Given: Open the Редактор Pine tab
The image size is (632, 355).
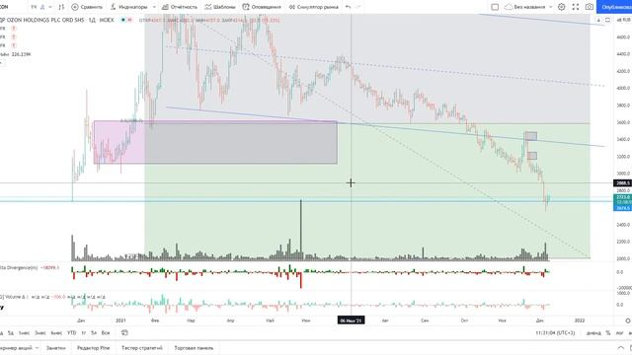Looking at the screenshot, I should click(93, 348).
